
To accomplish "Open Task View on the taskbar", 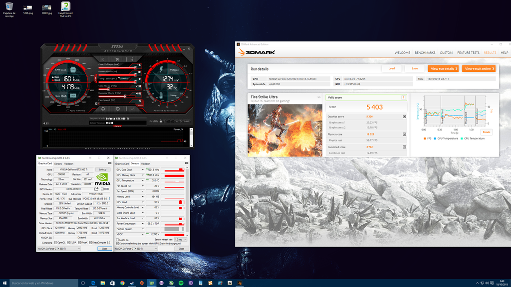I will point(83,283).
